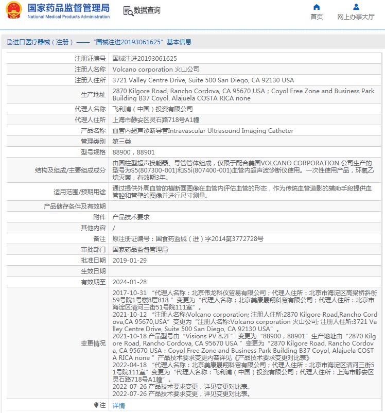Screen dimensions: 385x413
Task: Select the 2870 Kilgore Road production address
Action: click(243, 95)
